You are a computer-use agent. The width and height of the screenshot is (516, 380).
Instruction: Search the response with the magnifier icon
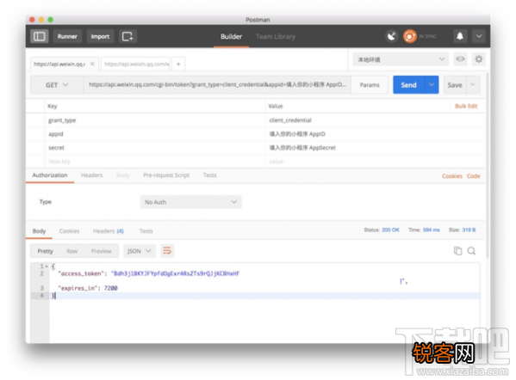(471, 250)
